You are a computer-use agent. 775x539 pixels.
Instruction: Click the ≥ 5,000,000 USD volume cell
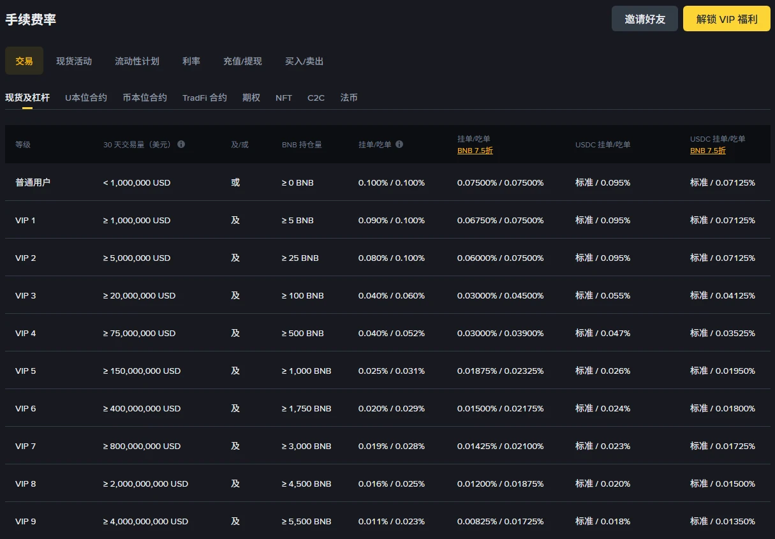coord(137,258)
